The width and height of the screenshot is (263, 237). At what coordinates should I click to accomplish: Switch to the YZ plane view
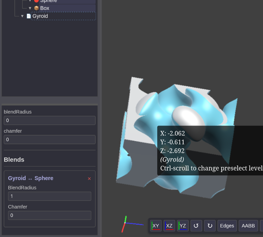click(x=183, y=226)
